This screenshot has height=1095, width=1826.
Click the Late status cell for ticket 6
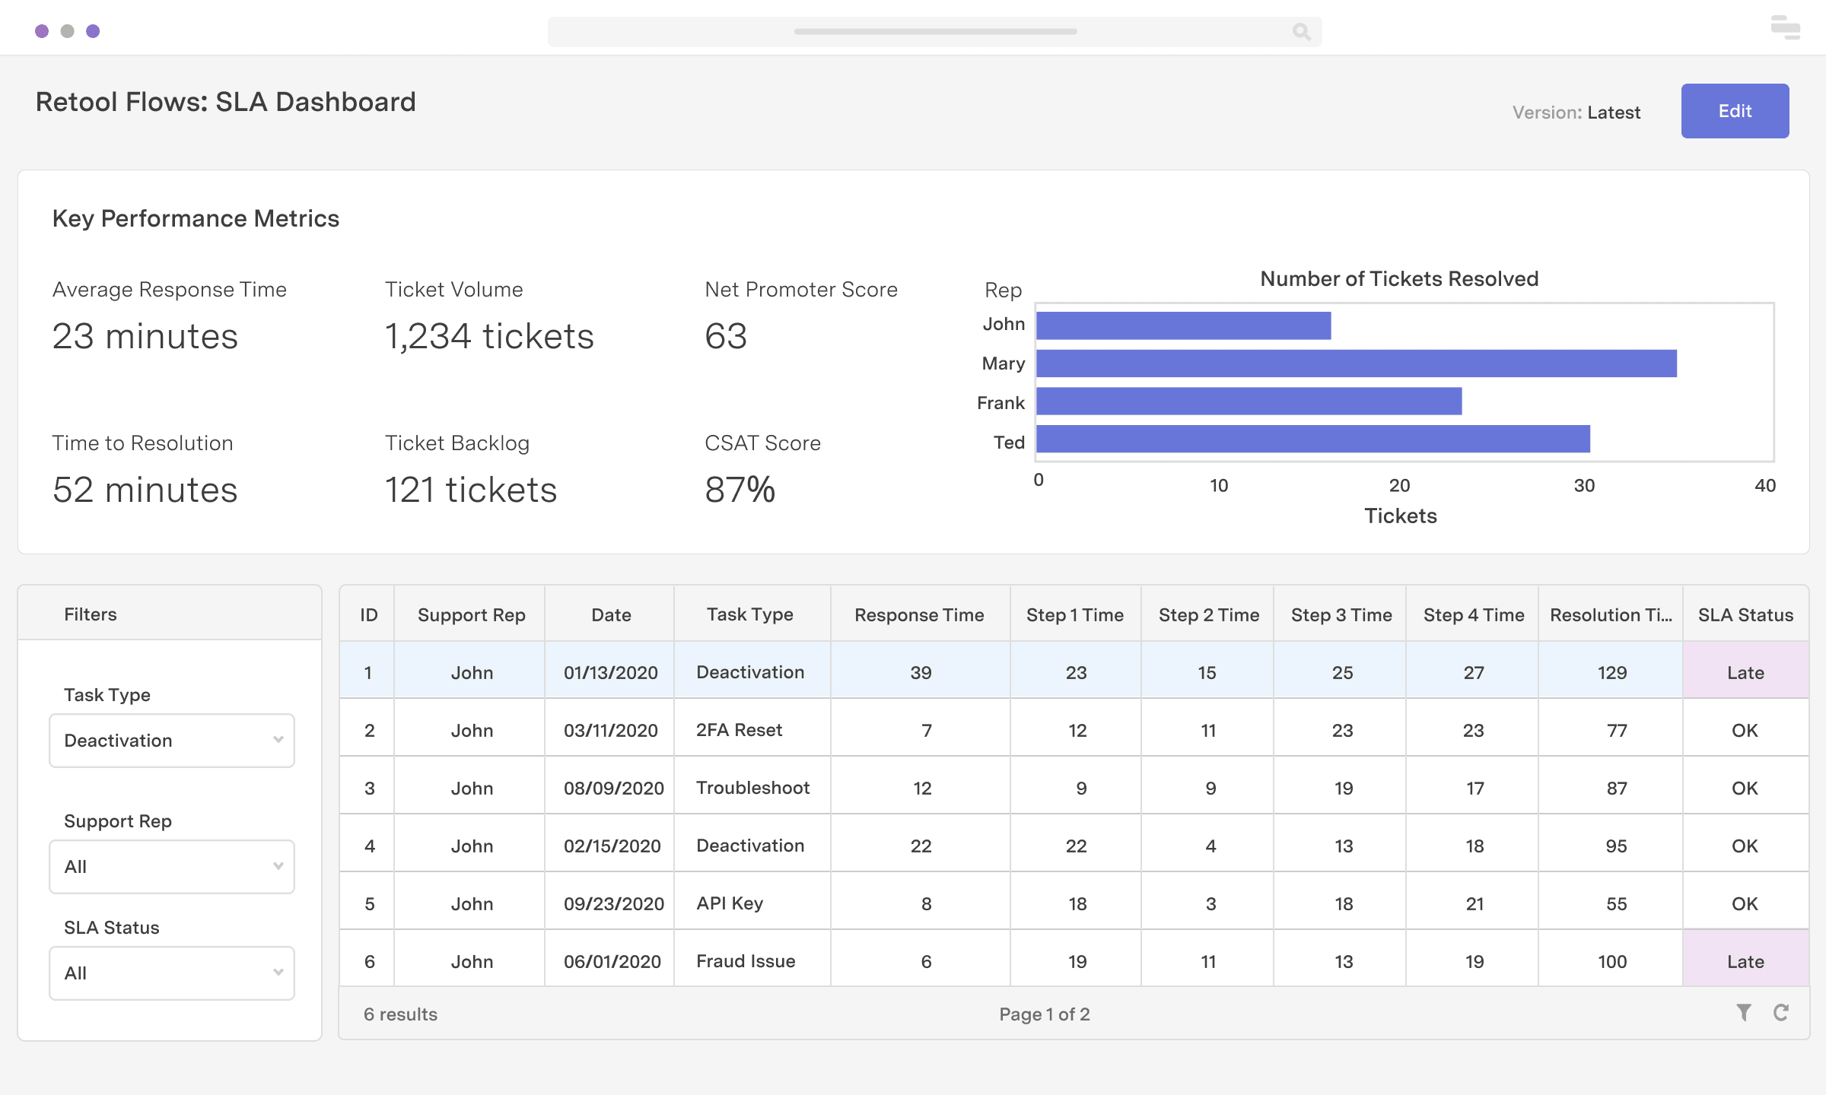click(1745, 960)
